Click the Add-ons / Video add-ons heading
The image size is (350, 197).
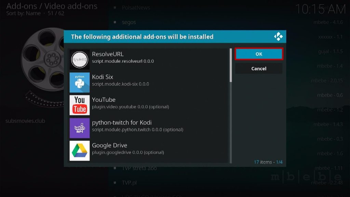click(52, 6)
